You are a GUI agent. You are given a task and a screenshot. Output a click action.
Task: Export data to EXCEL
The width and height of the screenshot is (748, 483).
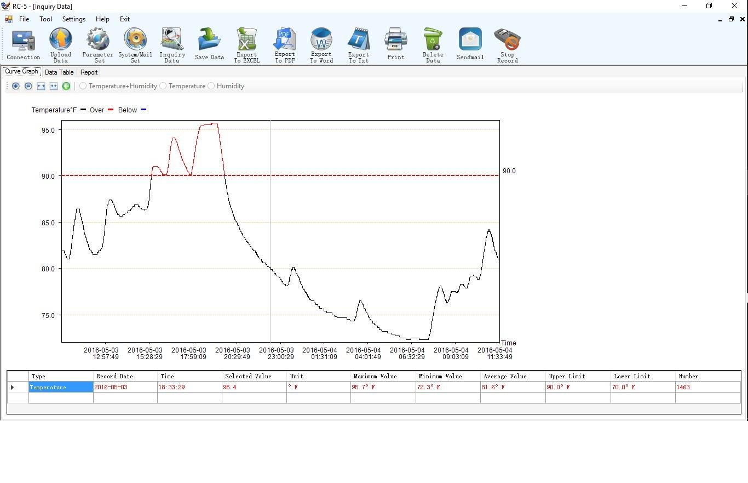[x=247, y=45]
